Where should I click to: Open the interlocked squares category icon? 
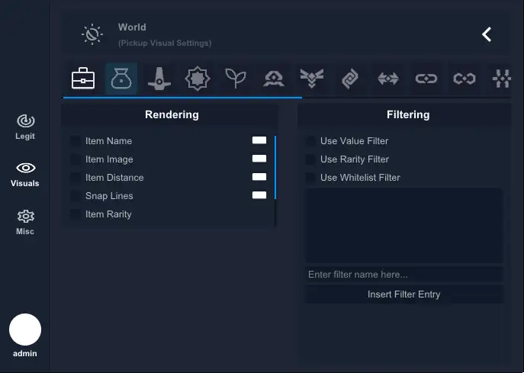pyautogui.click(x=350, y=79)
